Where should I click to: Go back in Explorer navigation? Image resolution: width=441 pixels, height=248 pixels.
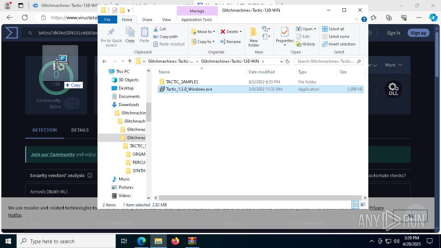pyautogui.click(x=104, y=61)
